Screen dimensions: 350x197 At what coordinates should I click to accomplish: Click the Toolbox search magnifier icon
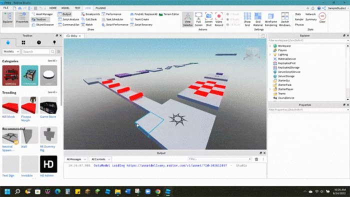(x=52, y=51)
